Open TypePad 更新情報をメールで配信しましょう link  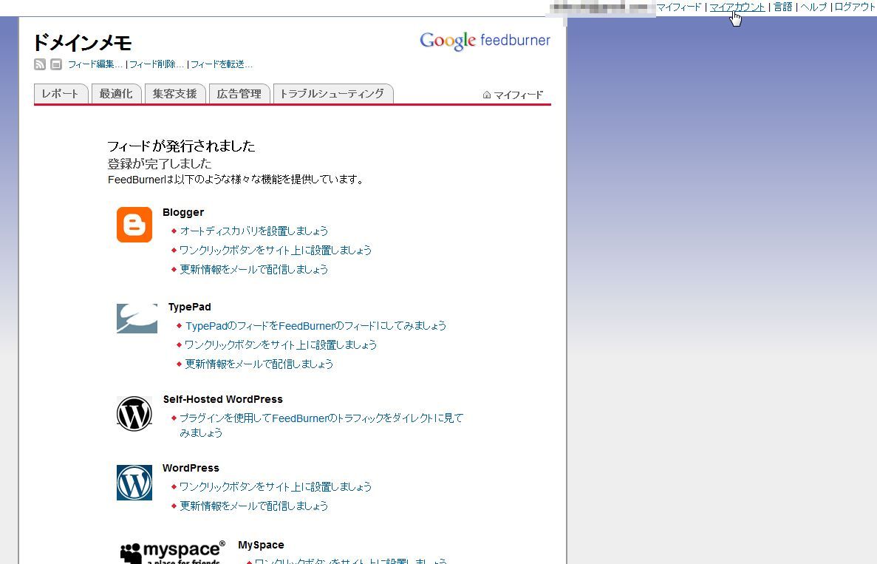[x=259, y=364]
